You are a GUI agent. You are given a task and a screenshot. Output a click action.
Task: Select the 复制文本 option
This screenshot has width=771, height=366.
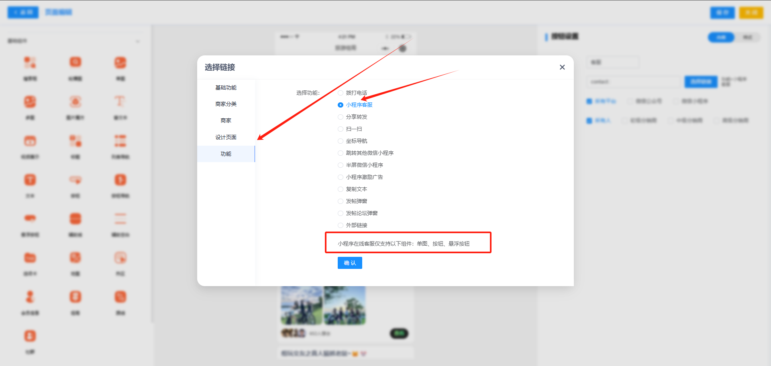341,189
